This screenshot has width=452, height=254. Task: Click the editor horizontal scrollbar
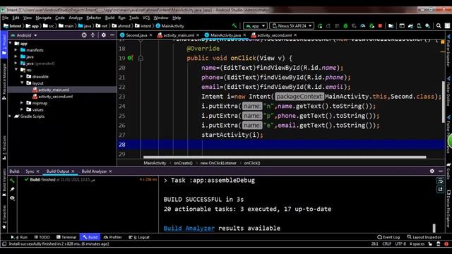[285, 157]
